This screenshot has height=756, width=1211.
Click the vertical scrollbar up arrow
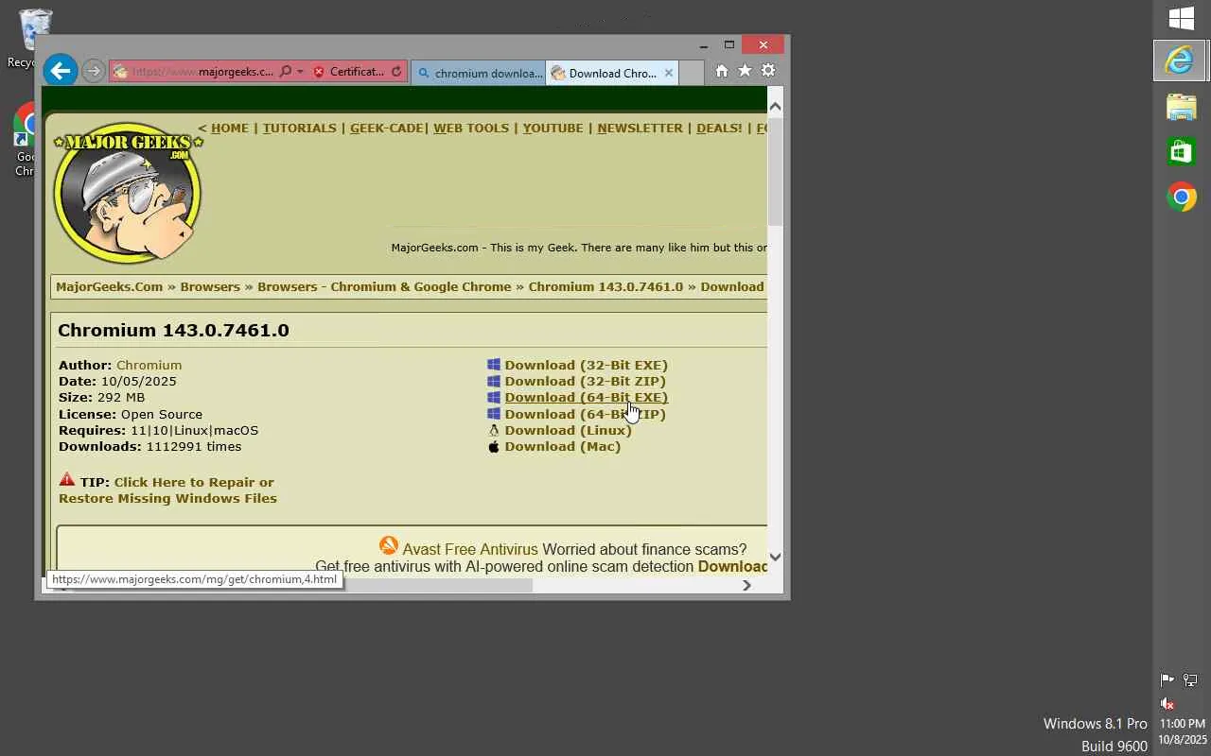pyautogui.click(x=775, y=105)
